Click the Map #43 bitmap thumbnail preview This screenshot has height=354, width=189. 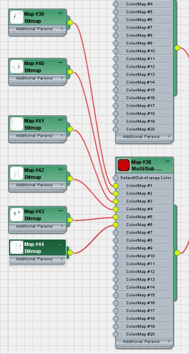(17, 214)
